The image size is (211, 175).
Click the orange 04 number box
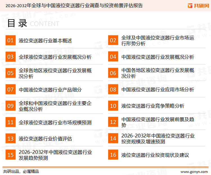tap(113, 57)
